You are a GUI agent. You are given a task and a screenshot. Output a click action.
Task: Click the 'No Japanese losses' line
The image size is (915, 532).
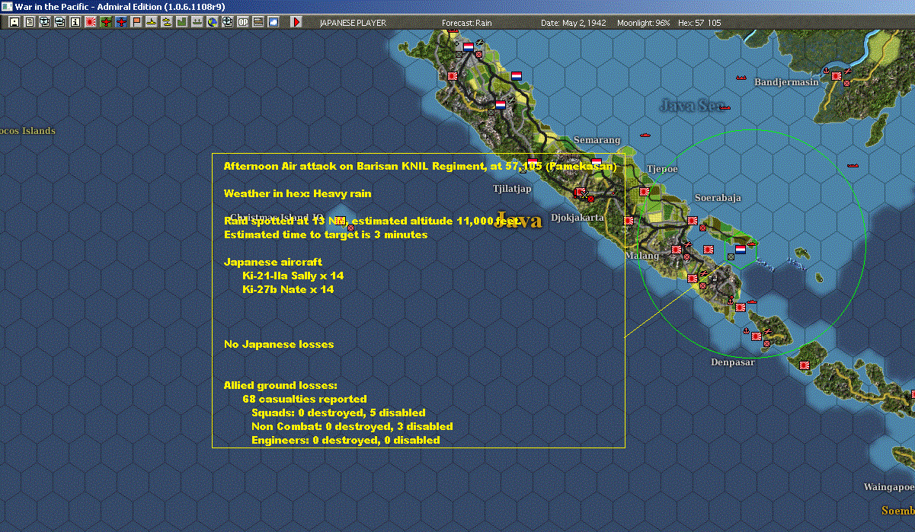tap(279, 344)
